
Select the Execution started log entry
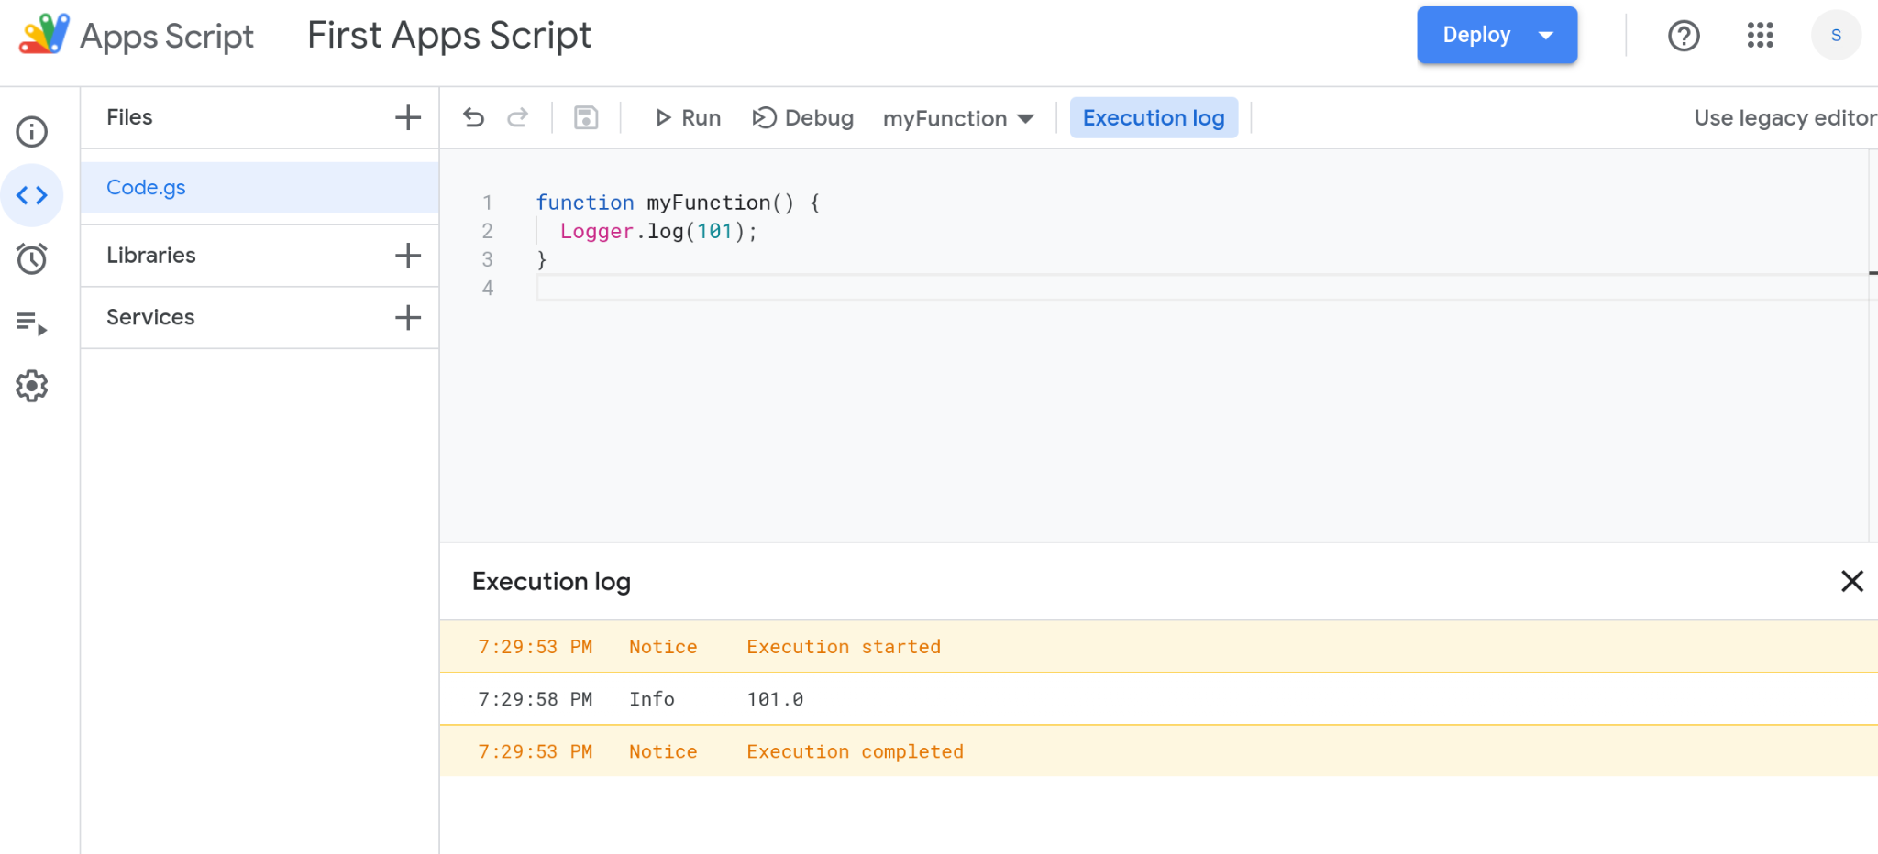(1159, 647)
